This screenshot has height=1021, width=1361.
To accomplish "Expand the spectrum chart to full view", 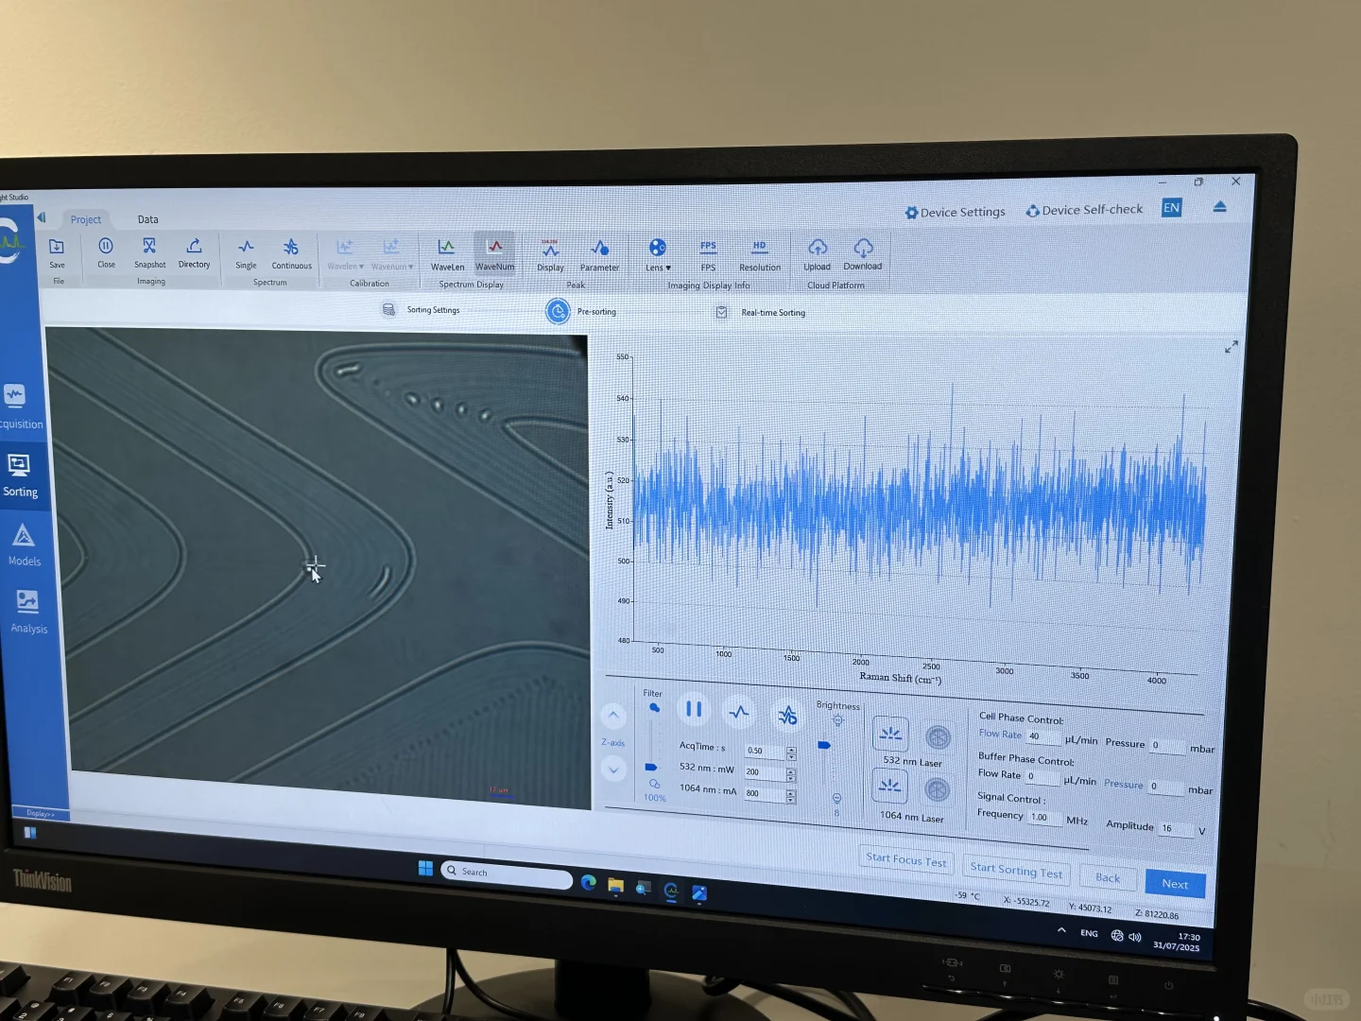I will click(x=1231, y=347).
